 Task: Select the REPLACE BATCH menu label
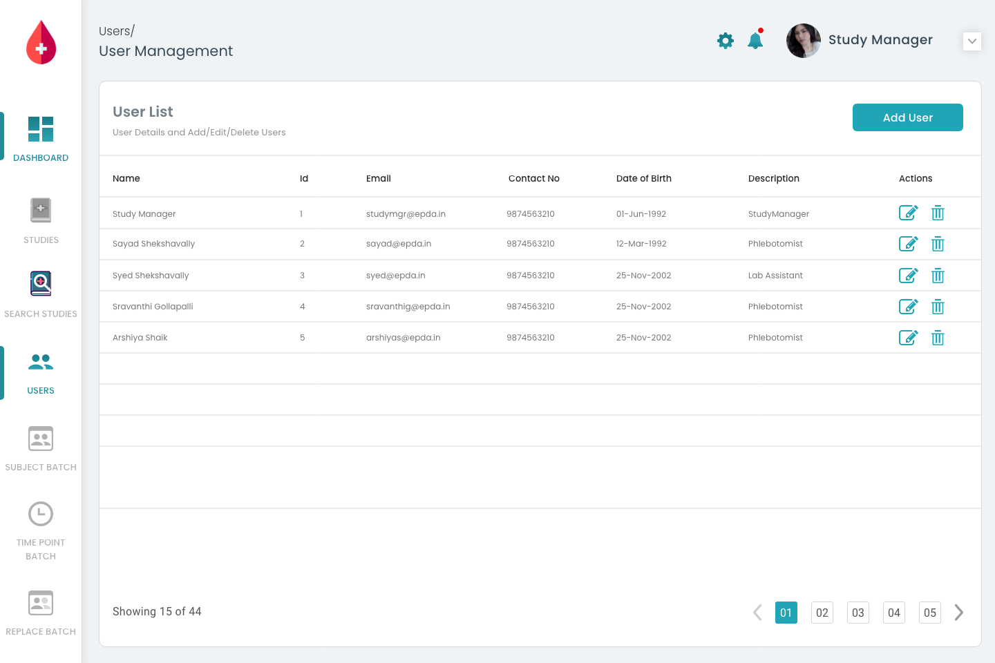41,632
